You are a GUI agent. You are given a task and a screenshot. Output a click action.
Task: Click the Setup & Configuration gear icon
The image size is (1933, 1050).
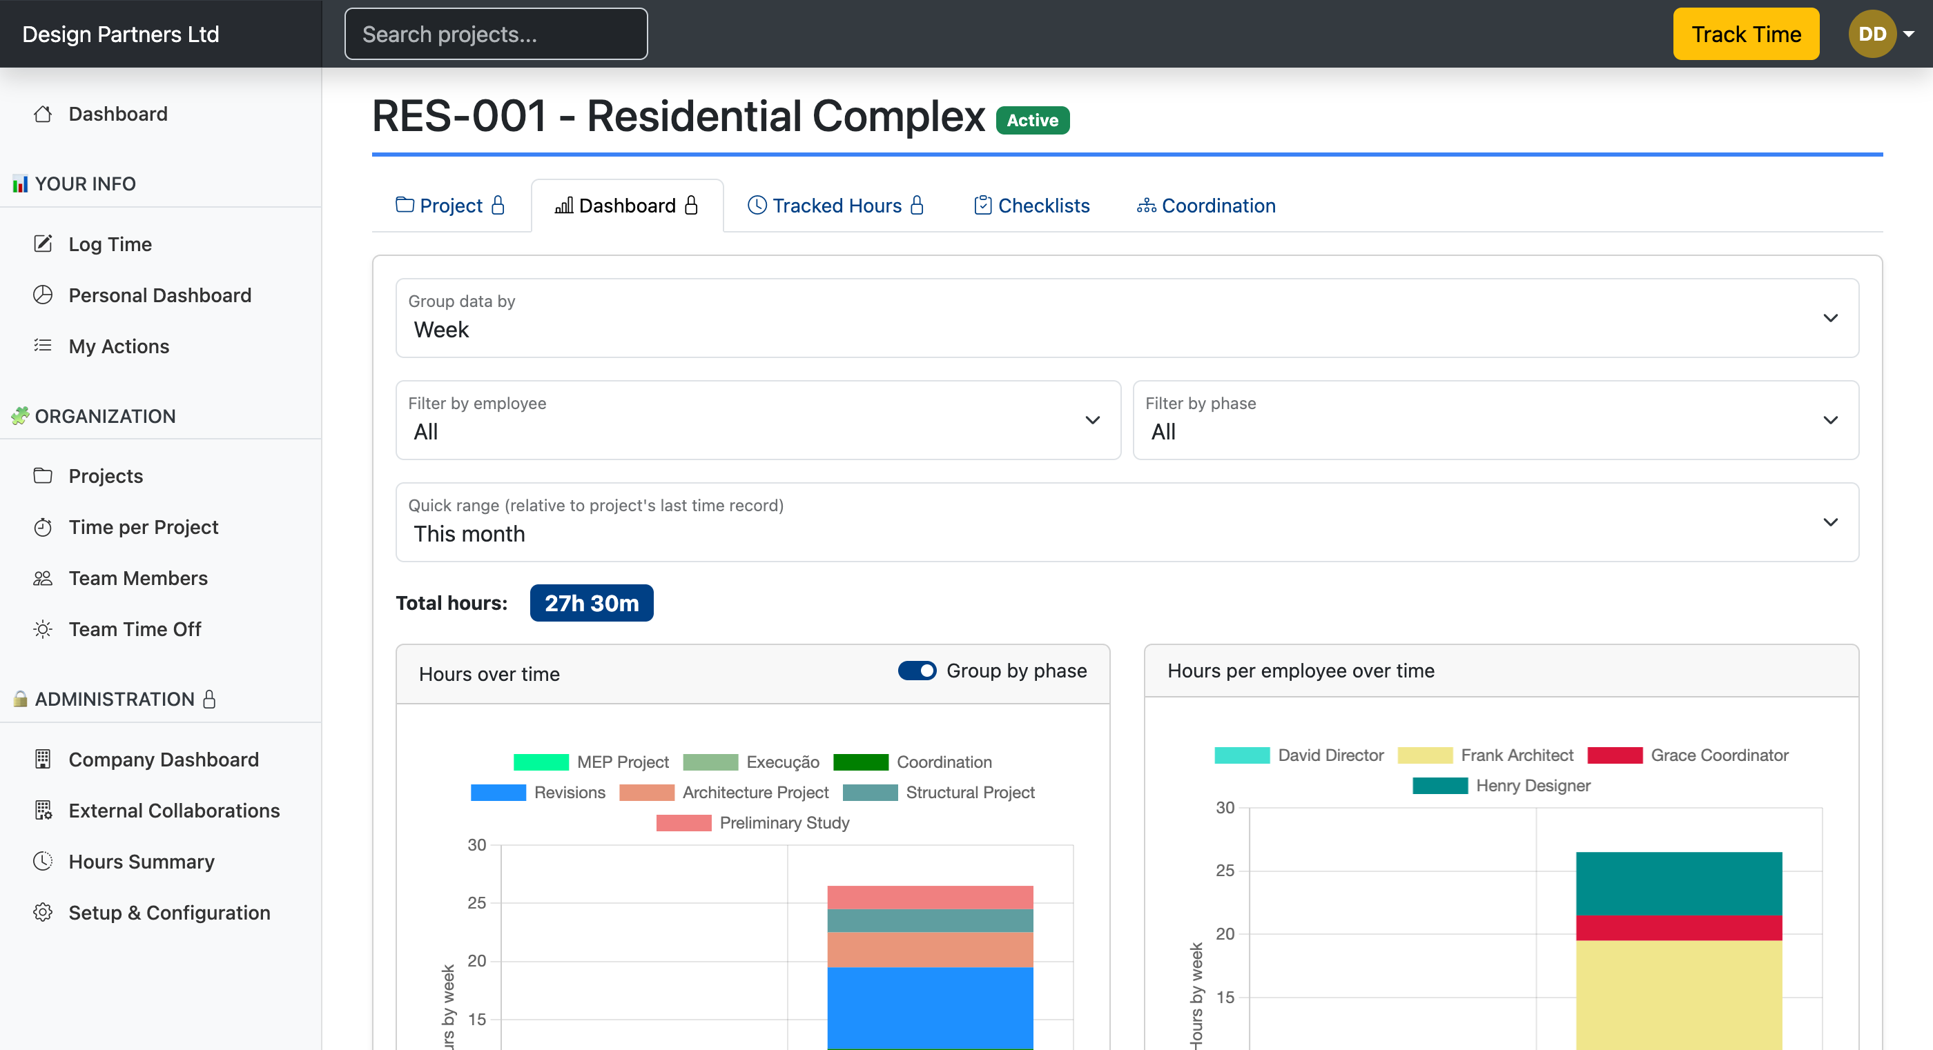43,912
